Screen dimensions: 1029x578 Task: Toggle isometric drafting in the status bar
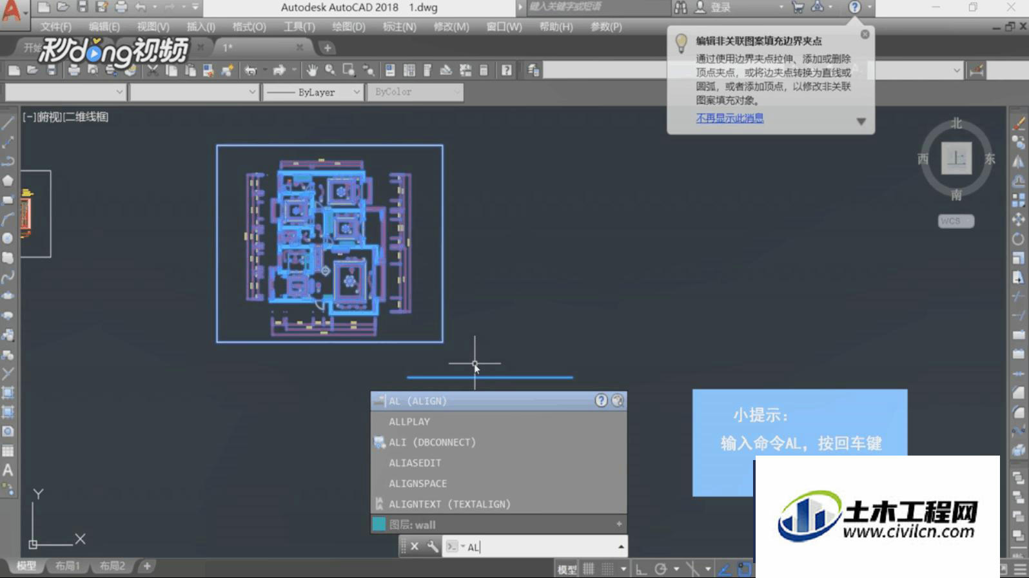click(x=693, y=569)
